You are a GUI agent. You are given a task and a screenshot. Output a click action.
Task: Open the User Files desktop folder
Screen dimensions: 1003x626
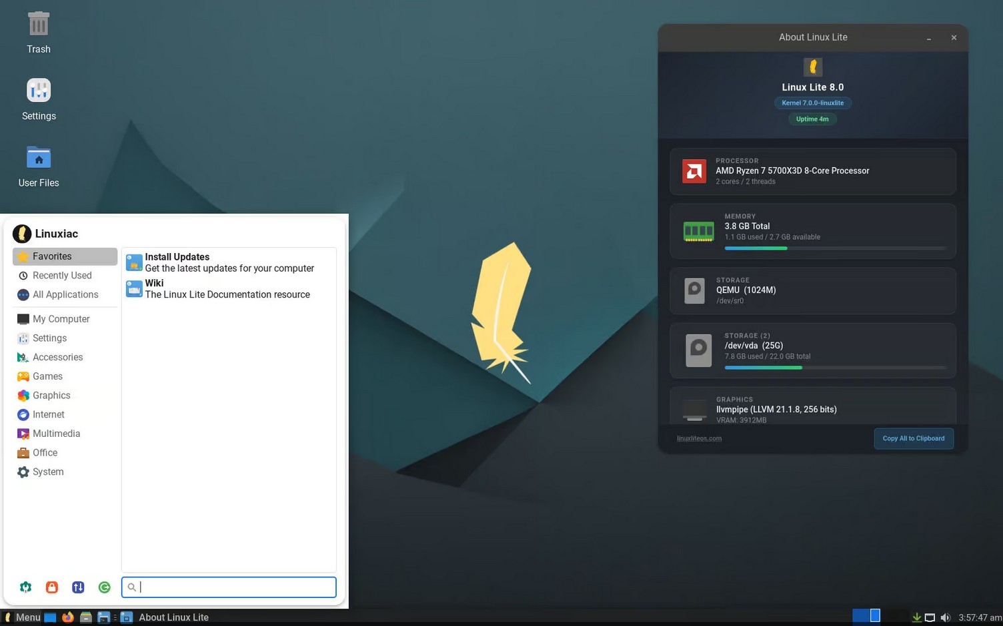coord(39,166)
